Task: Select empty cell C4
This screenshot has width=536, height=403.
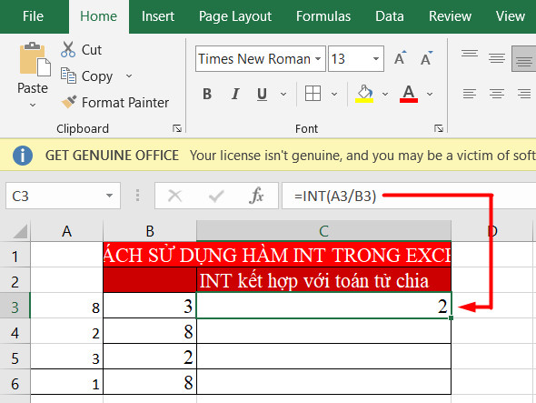Action: click(323, 331)
